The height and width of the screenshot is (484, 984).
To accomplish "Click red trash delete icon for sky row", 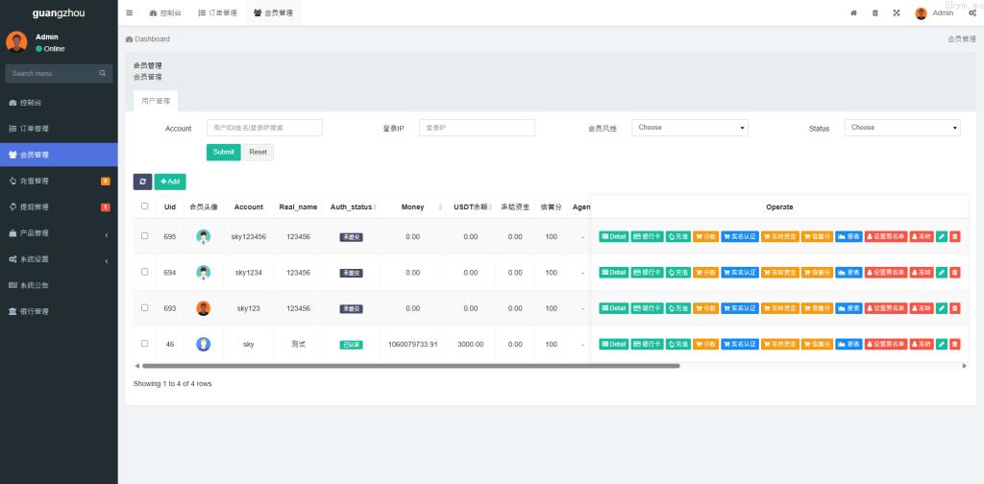I will click(x=955, y=344).
